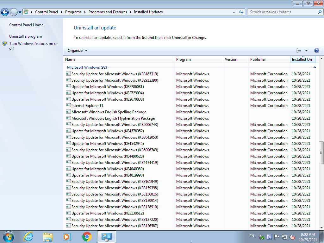Open Windows Explorer folder on taskbar
The width and height of the screenshot is (324, 243).
pos(48,236)
